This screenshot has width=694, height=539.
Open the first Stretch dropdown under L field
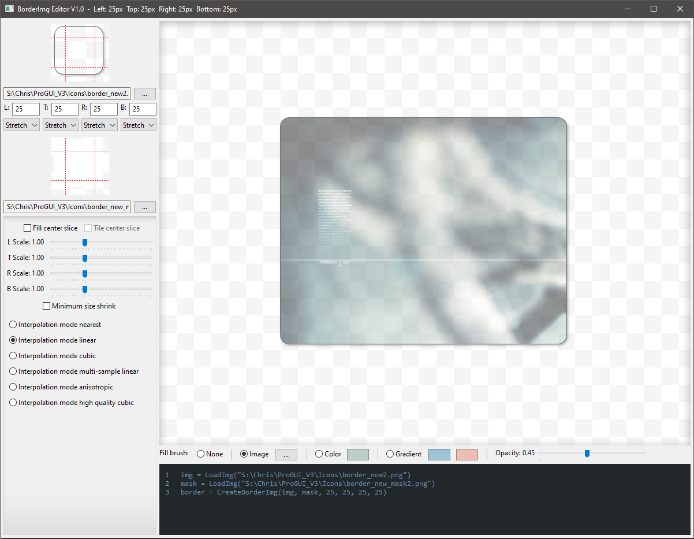21,125
